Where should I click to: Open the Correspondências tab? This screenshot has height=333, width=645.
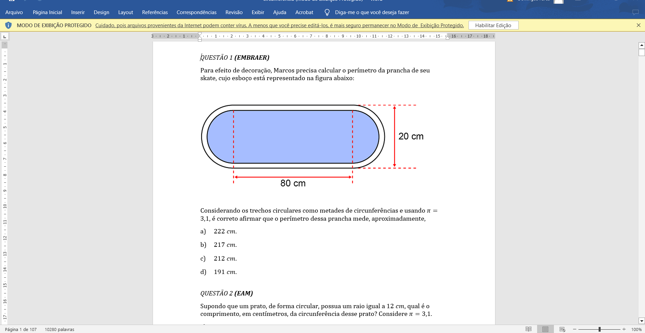[x=196, y=12]
